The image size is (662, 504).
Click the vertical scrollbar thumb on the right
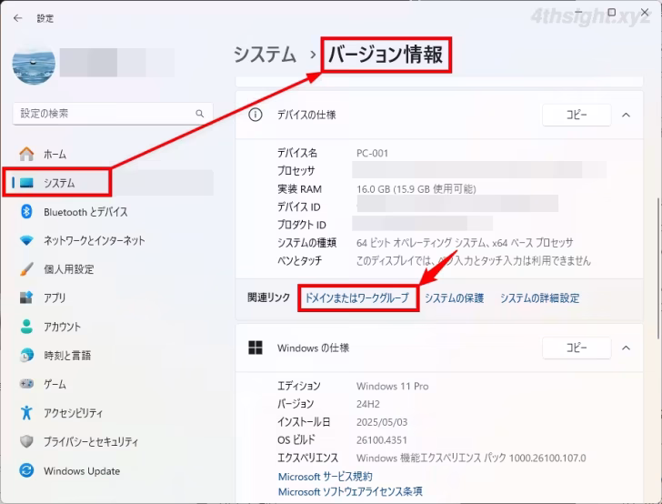tap(658, 268)
